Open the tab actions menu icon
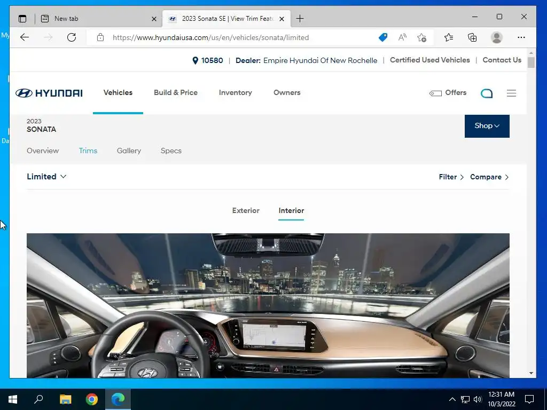This screenshot has width=547, height=410. click(22, 19)
